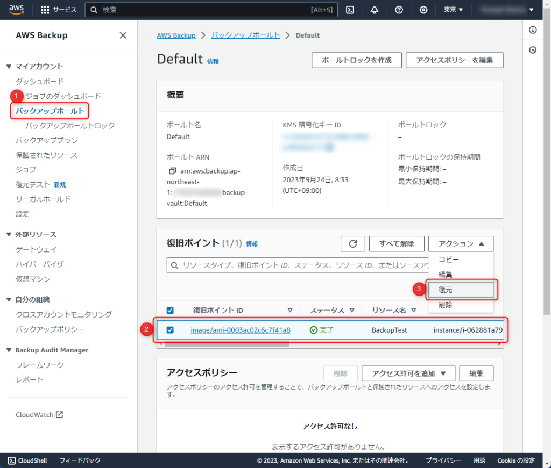Toggle the select-all recovery points checkbox
This screenshot has width=551, height=468.
(x=170, y=310)
